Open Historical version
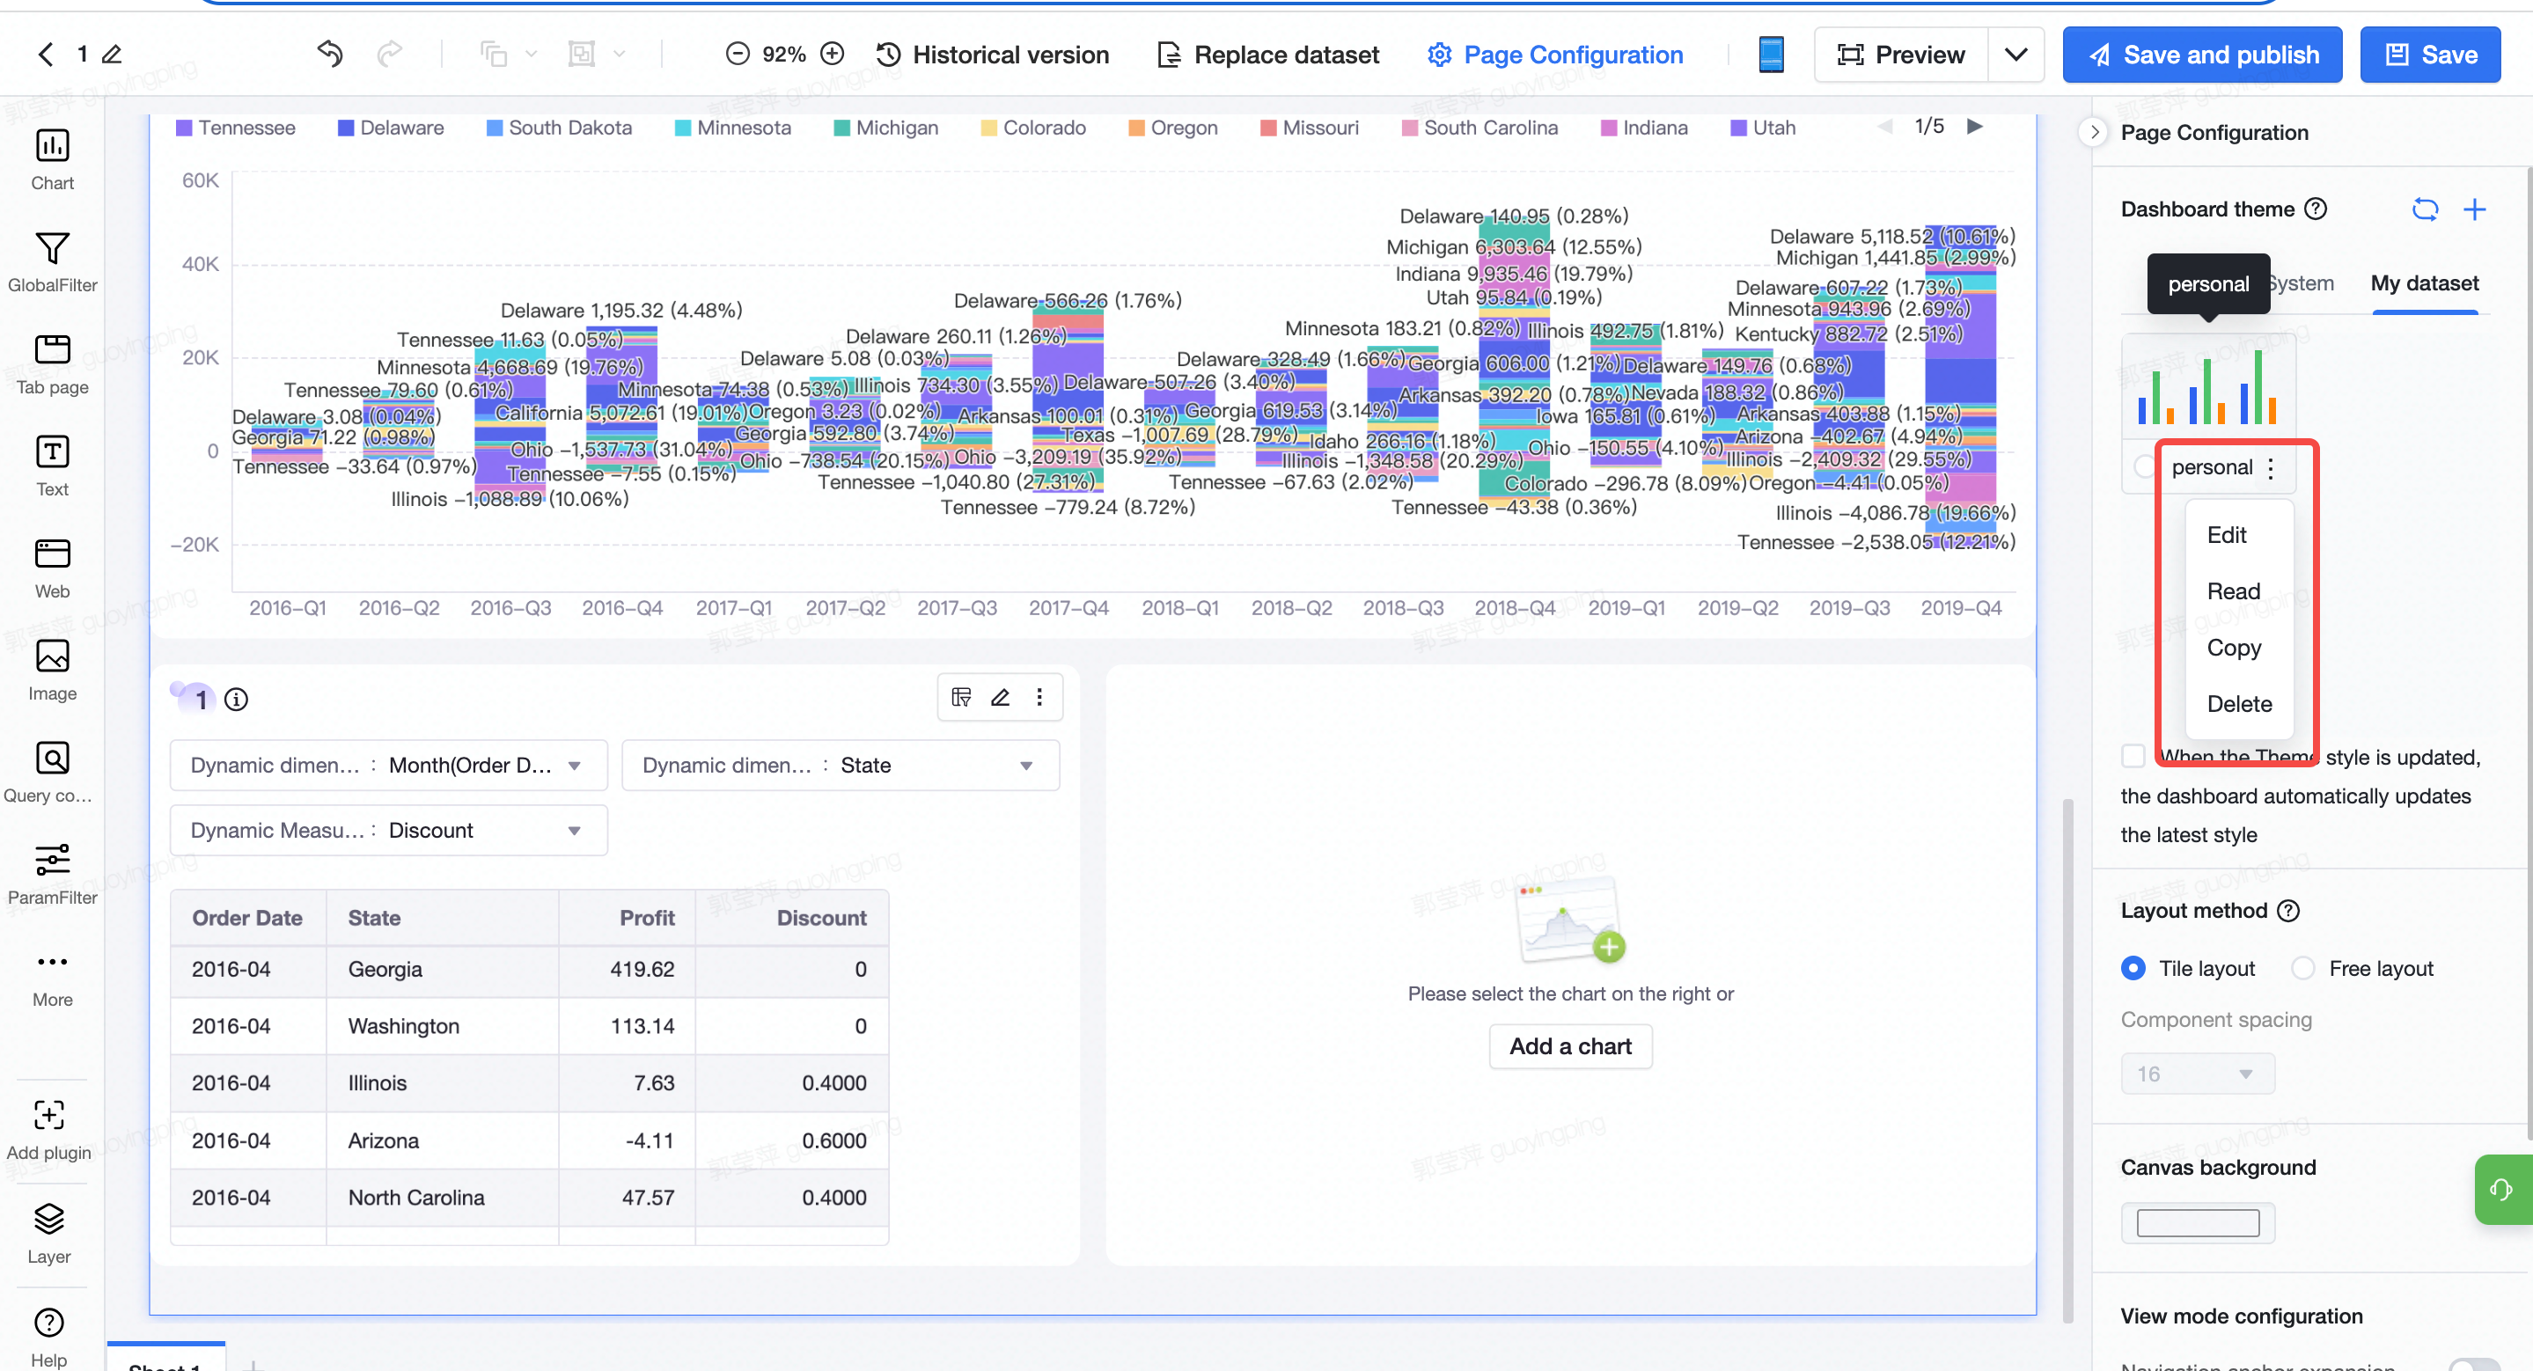 (992, 54)
